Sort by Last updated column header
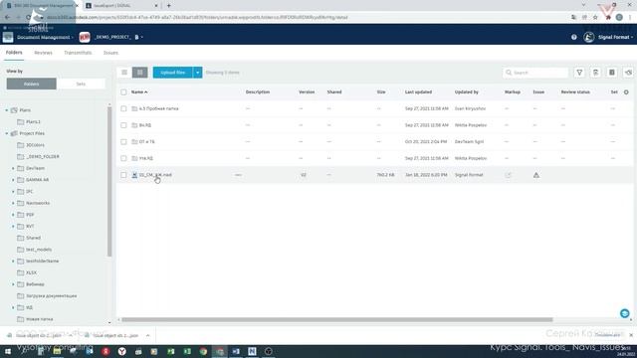Image resolution: width=637 pixels, height=358 pixels. 418,92
